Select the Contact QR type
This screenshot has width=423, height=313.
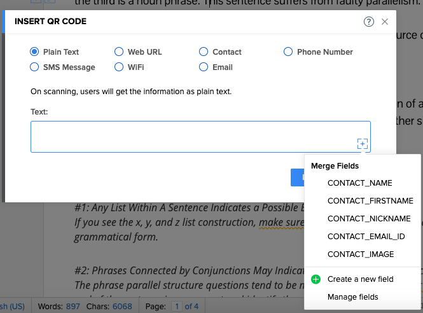204,52
